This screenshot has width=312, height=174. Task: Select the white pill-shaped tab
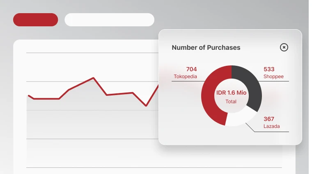click(109, 20)
